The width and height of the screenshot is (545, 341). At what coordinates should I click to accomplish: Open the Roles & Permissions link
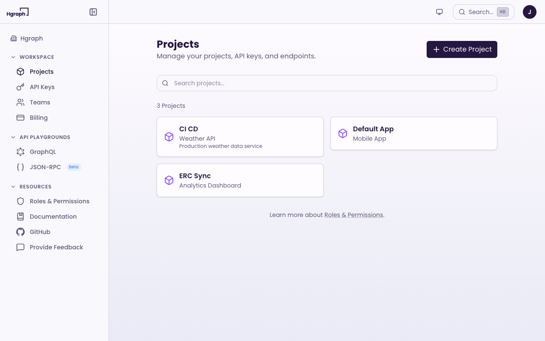[x=353, y=215]
